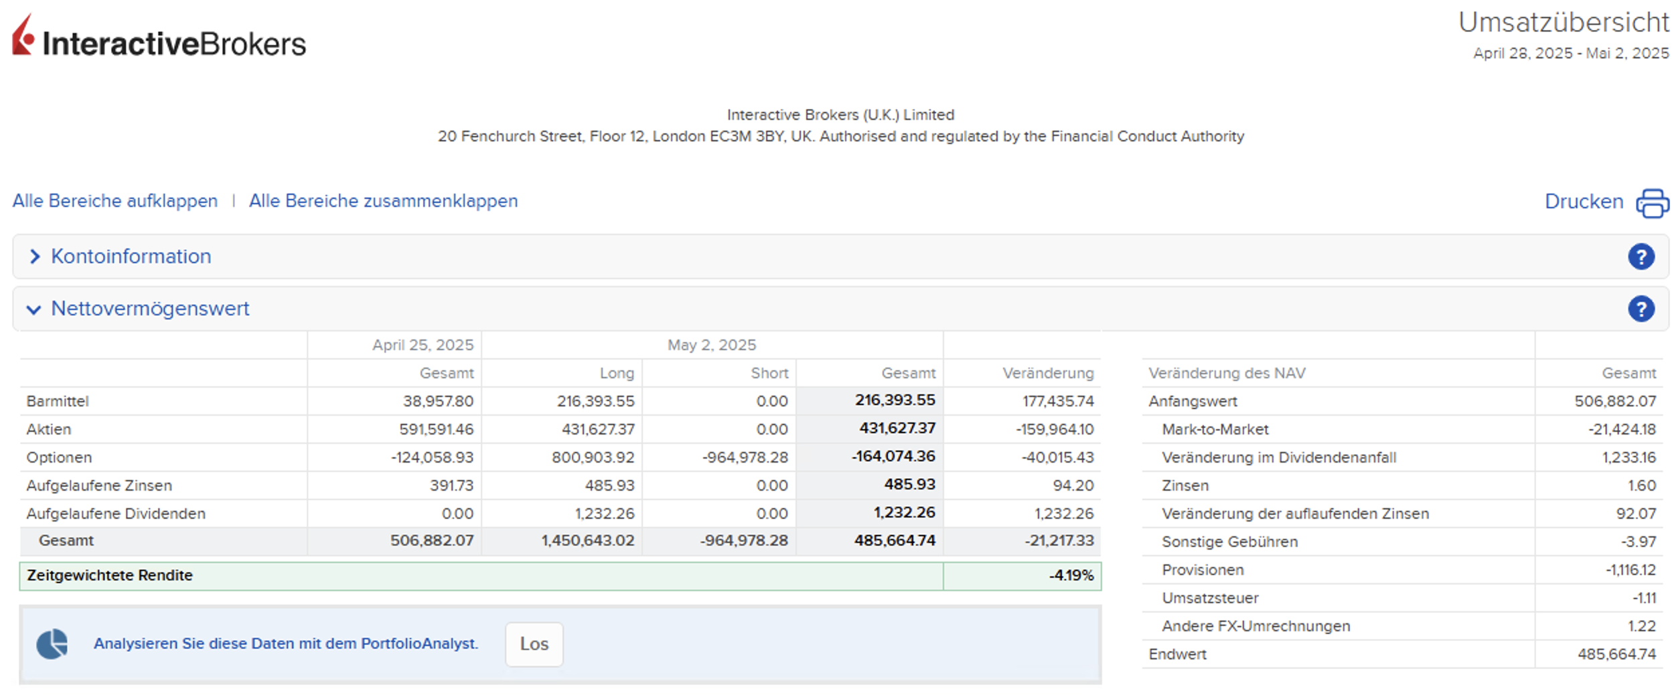Open the PortfolioAnalyst analysis text link
The height and width of the screenshot is (699, 1678).
tap(286, 643)
